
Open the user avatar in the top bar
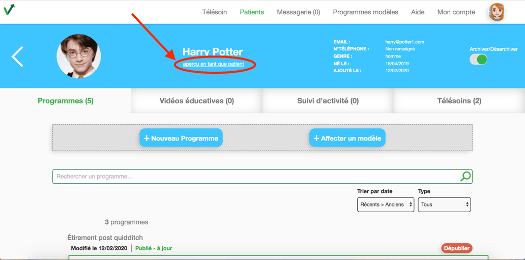[x=496, y=12]
